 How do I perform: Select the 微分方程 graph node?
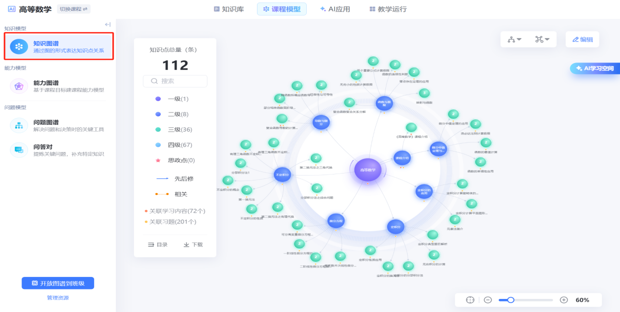point(336,220)
